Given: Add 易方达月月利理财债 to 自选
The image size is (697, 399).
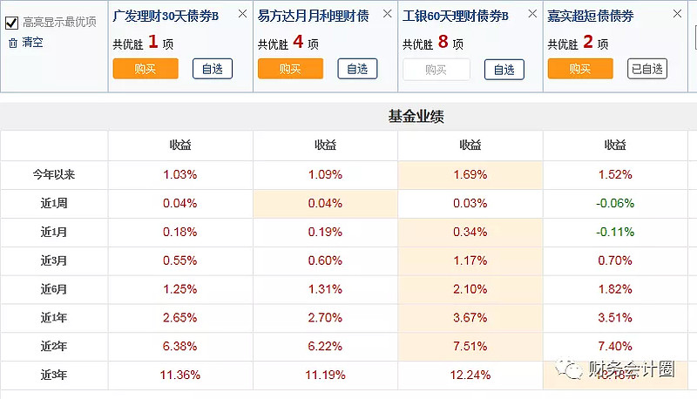Looking at the screenshot, I should point(357,69).
